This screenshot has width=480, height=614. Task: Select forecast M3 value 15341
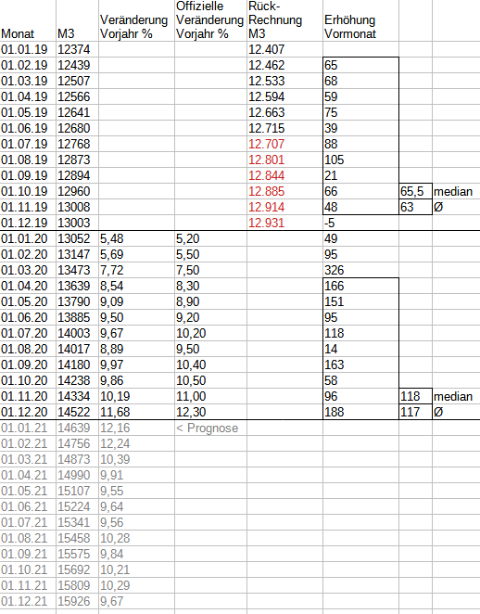coord(77,522)
